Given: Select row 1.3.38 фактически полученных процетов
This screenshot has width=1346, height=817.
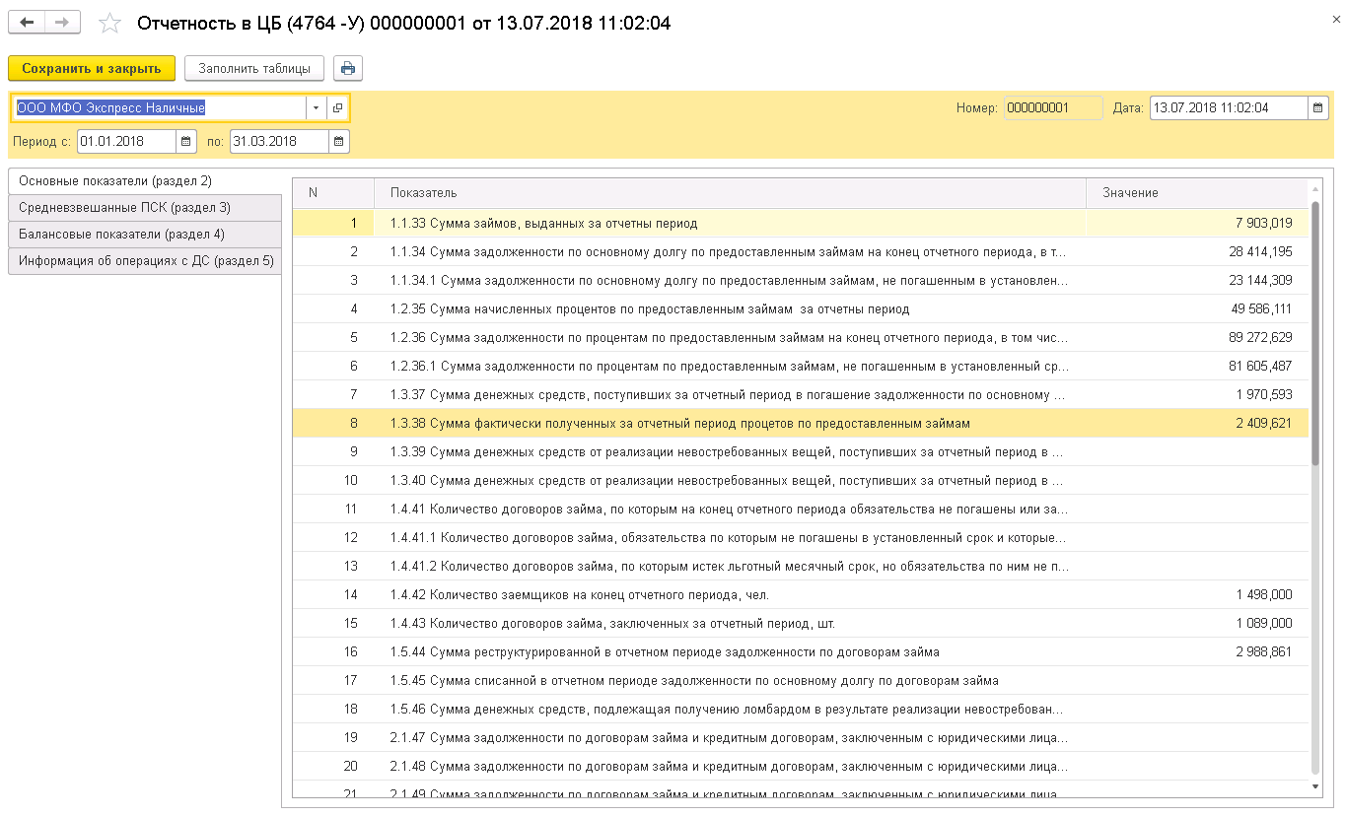Looking at the screenshot, I should click(x=801, y=424).
